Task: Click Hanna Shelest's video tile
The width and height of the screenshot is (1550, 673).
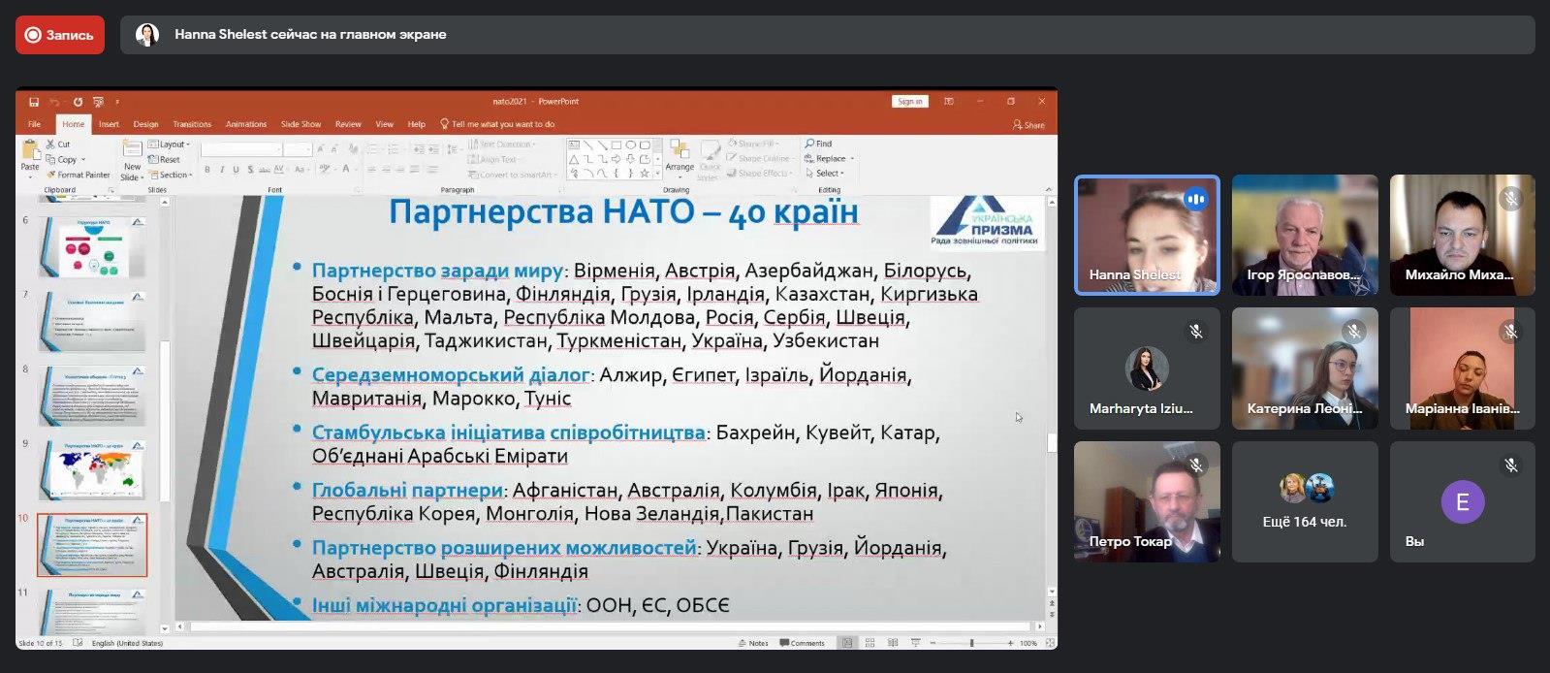Action: tap(1148, 235)
